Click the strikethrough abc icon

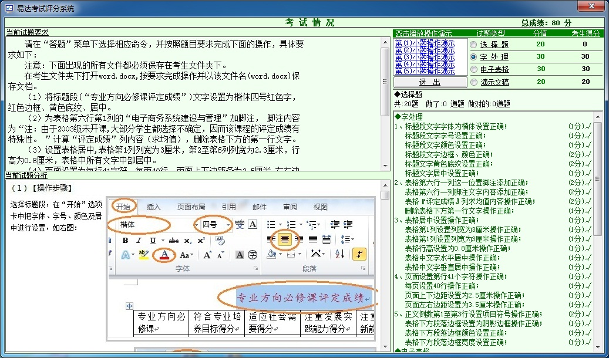tap(174, 241)
